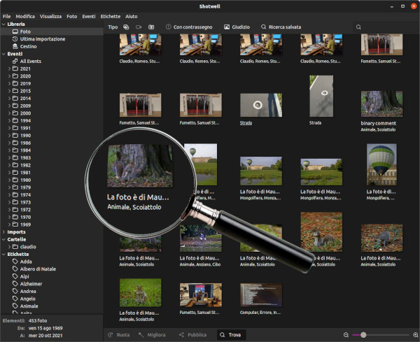420x342 pixels.
Task: Filter by videos type icon
Action: pyautogui.click(x=139, y=27)
